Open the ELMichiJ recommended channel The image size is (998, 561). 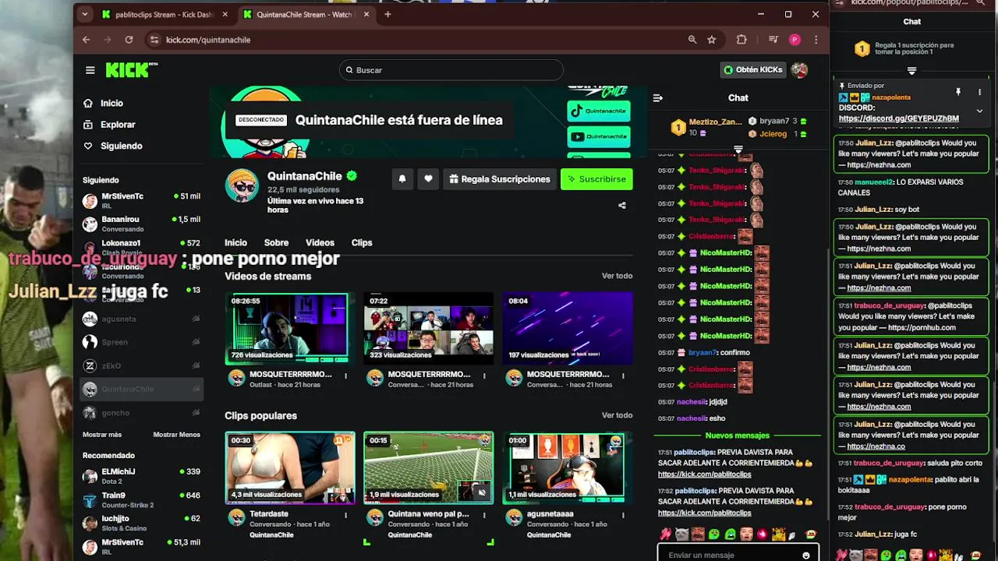141,476
